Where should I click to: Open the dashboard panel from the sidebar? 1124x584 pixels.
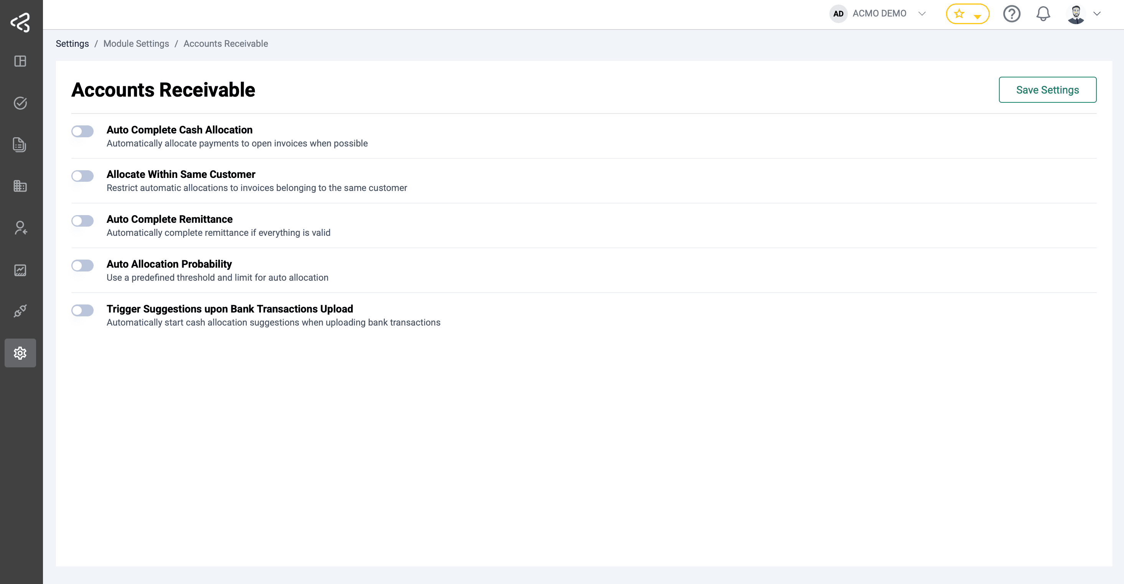tap(20, 61)
